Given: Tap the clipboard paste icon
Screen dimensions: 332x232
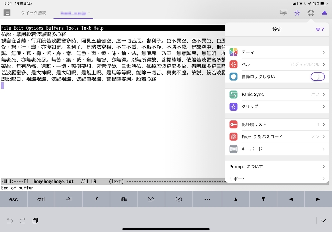Looking at the screenshot, I should [x=35, y=221].
